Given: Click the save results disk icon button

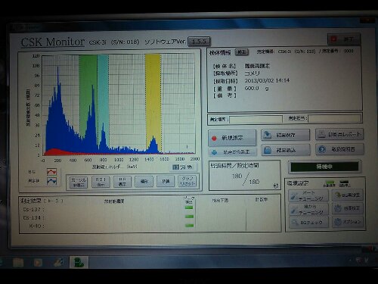Looking at the screenshot, I should (x=286, y=135).
